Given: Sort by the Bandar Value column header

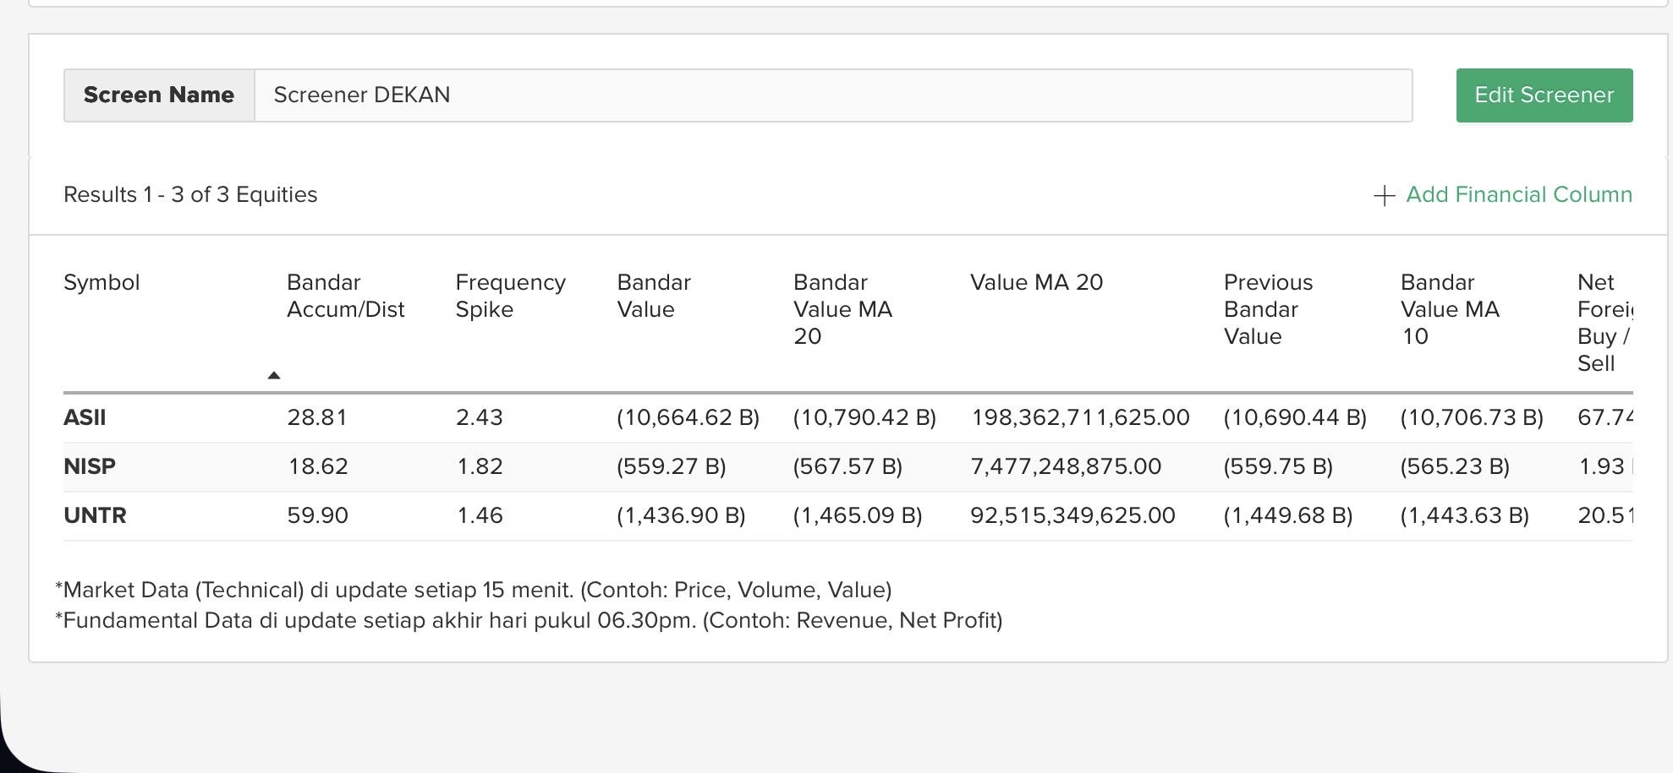Looking at the screenshot, I should (654, 297).
